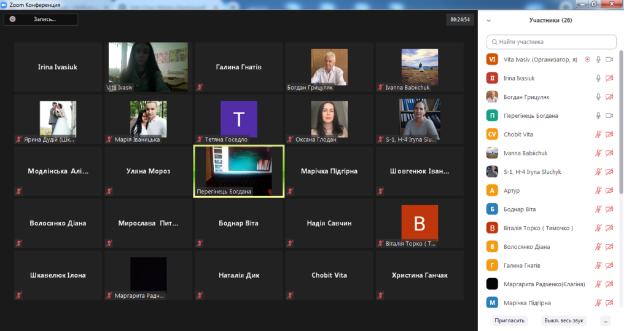Image resolution: width=629 pixels, height=331 pixels.
Task: Collapse the Участники panel with the chevron
Action: pyautogui.click(x=489, y=20)
